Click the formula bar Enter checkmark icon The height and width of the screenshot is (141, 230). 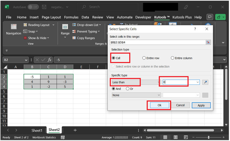pyautogui.click(x=43, y=60)
